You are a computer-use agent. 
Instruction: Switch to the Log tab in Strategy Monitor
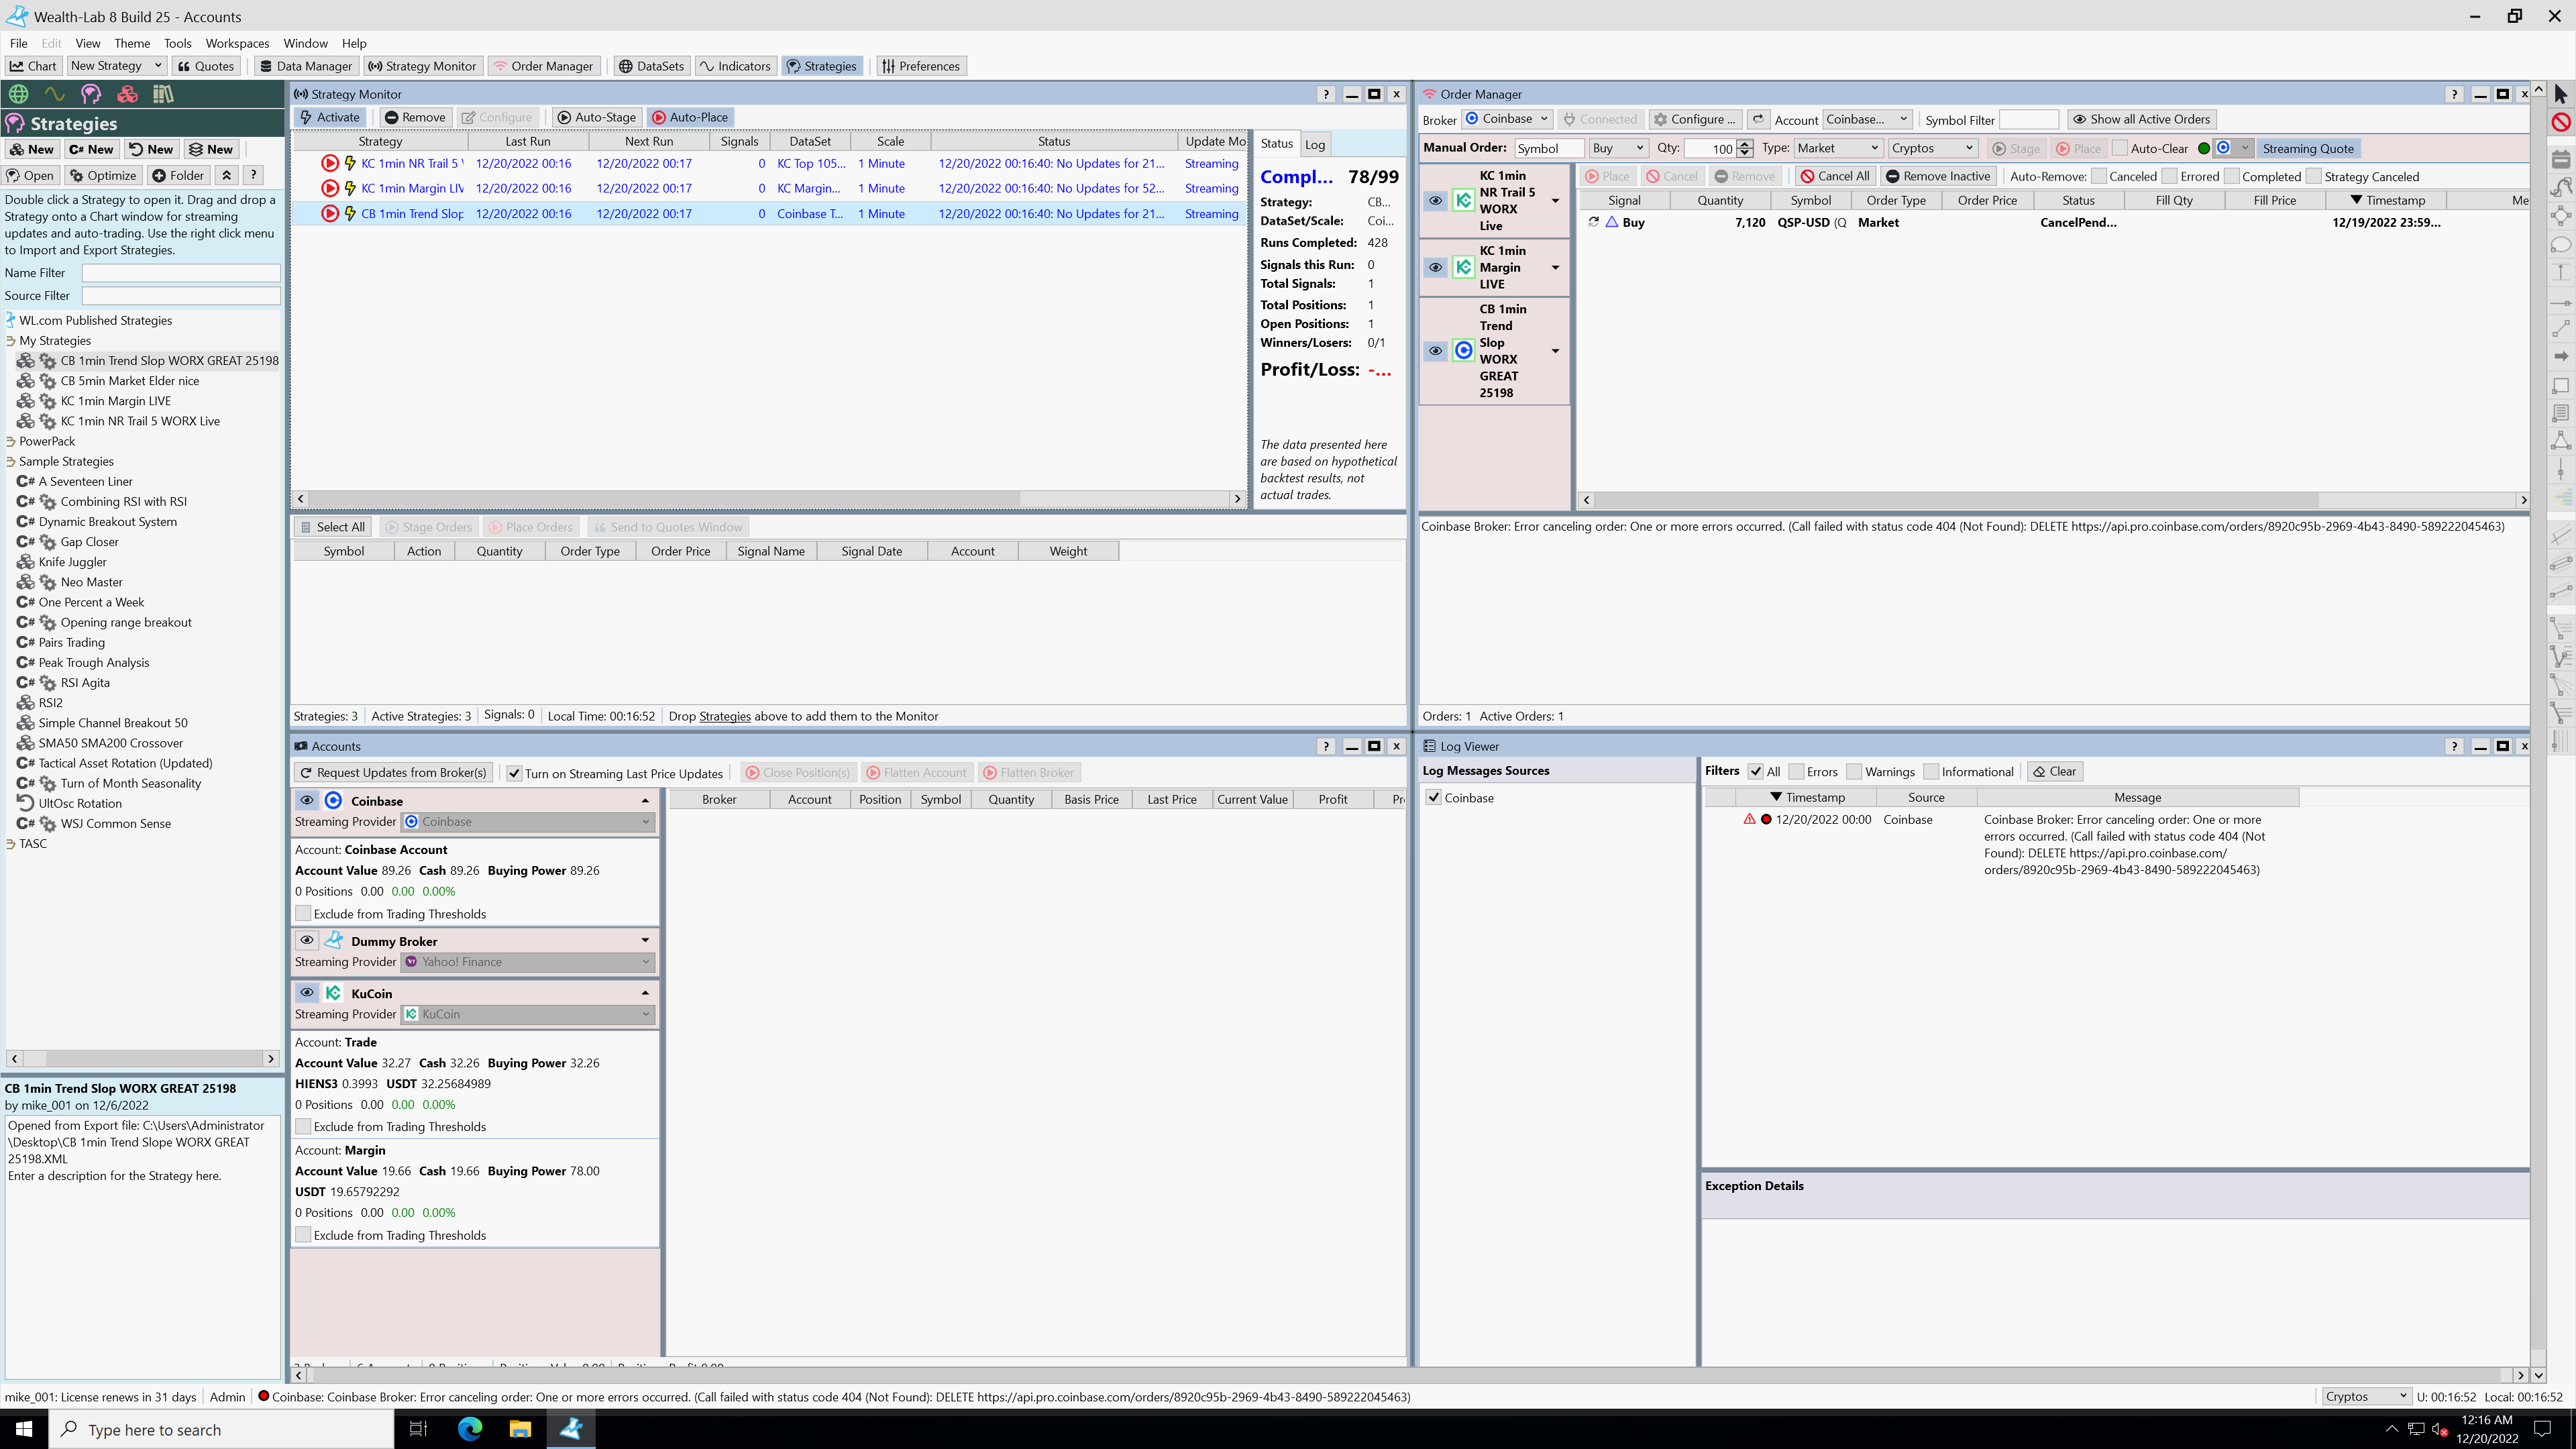click(x=1314, y=144)
